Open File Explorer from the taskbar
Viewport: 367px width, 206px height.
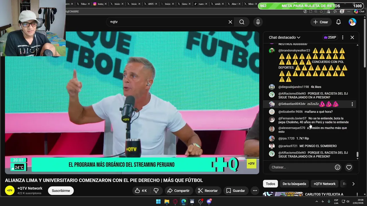(x=167, y=201)
